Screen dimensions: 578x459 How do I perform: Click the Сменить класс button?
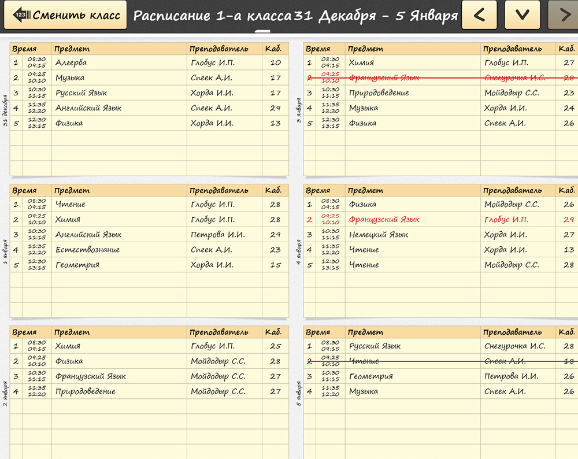(65, 15)
